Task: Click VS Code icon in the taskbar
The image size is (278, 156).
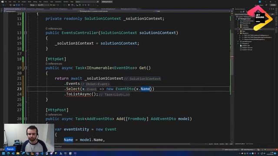Action: (x=42, y=153)
